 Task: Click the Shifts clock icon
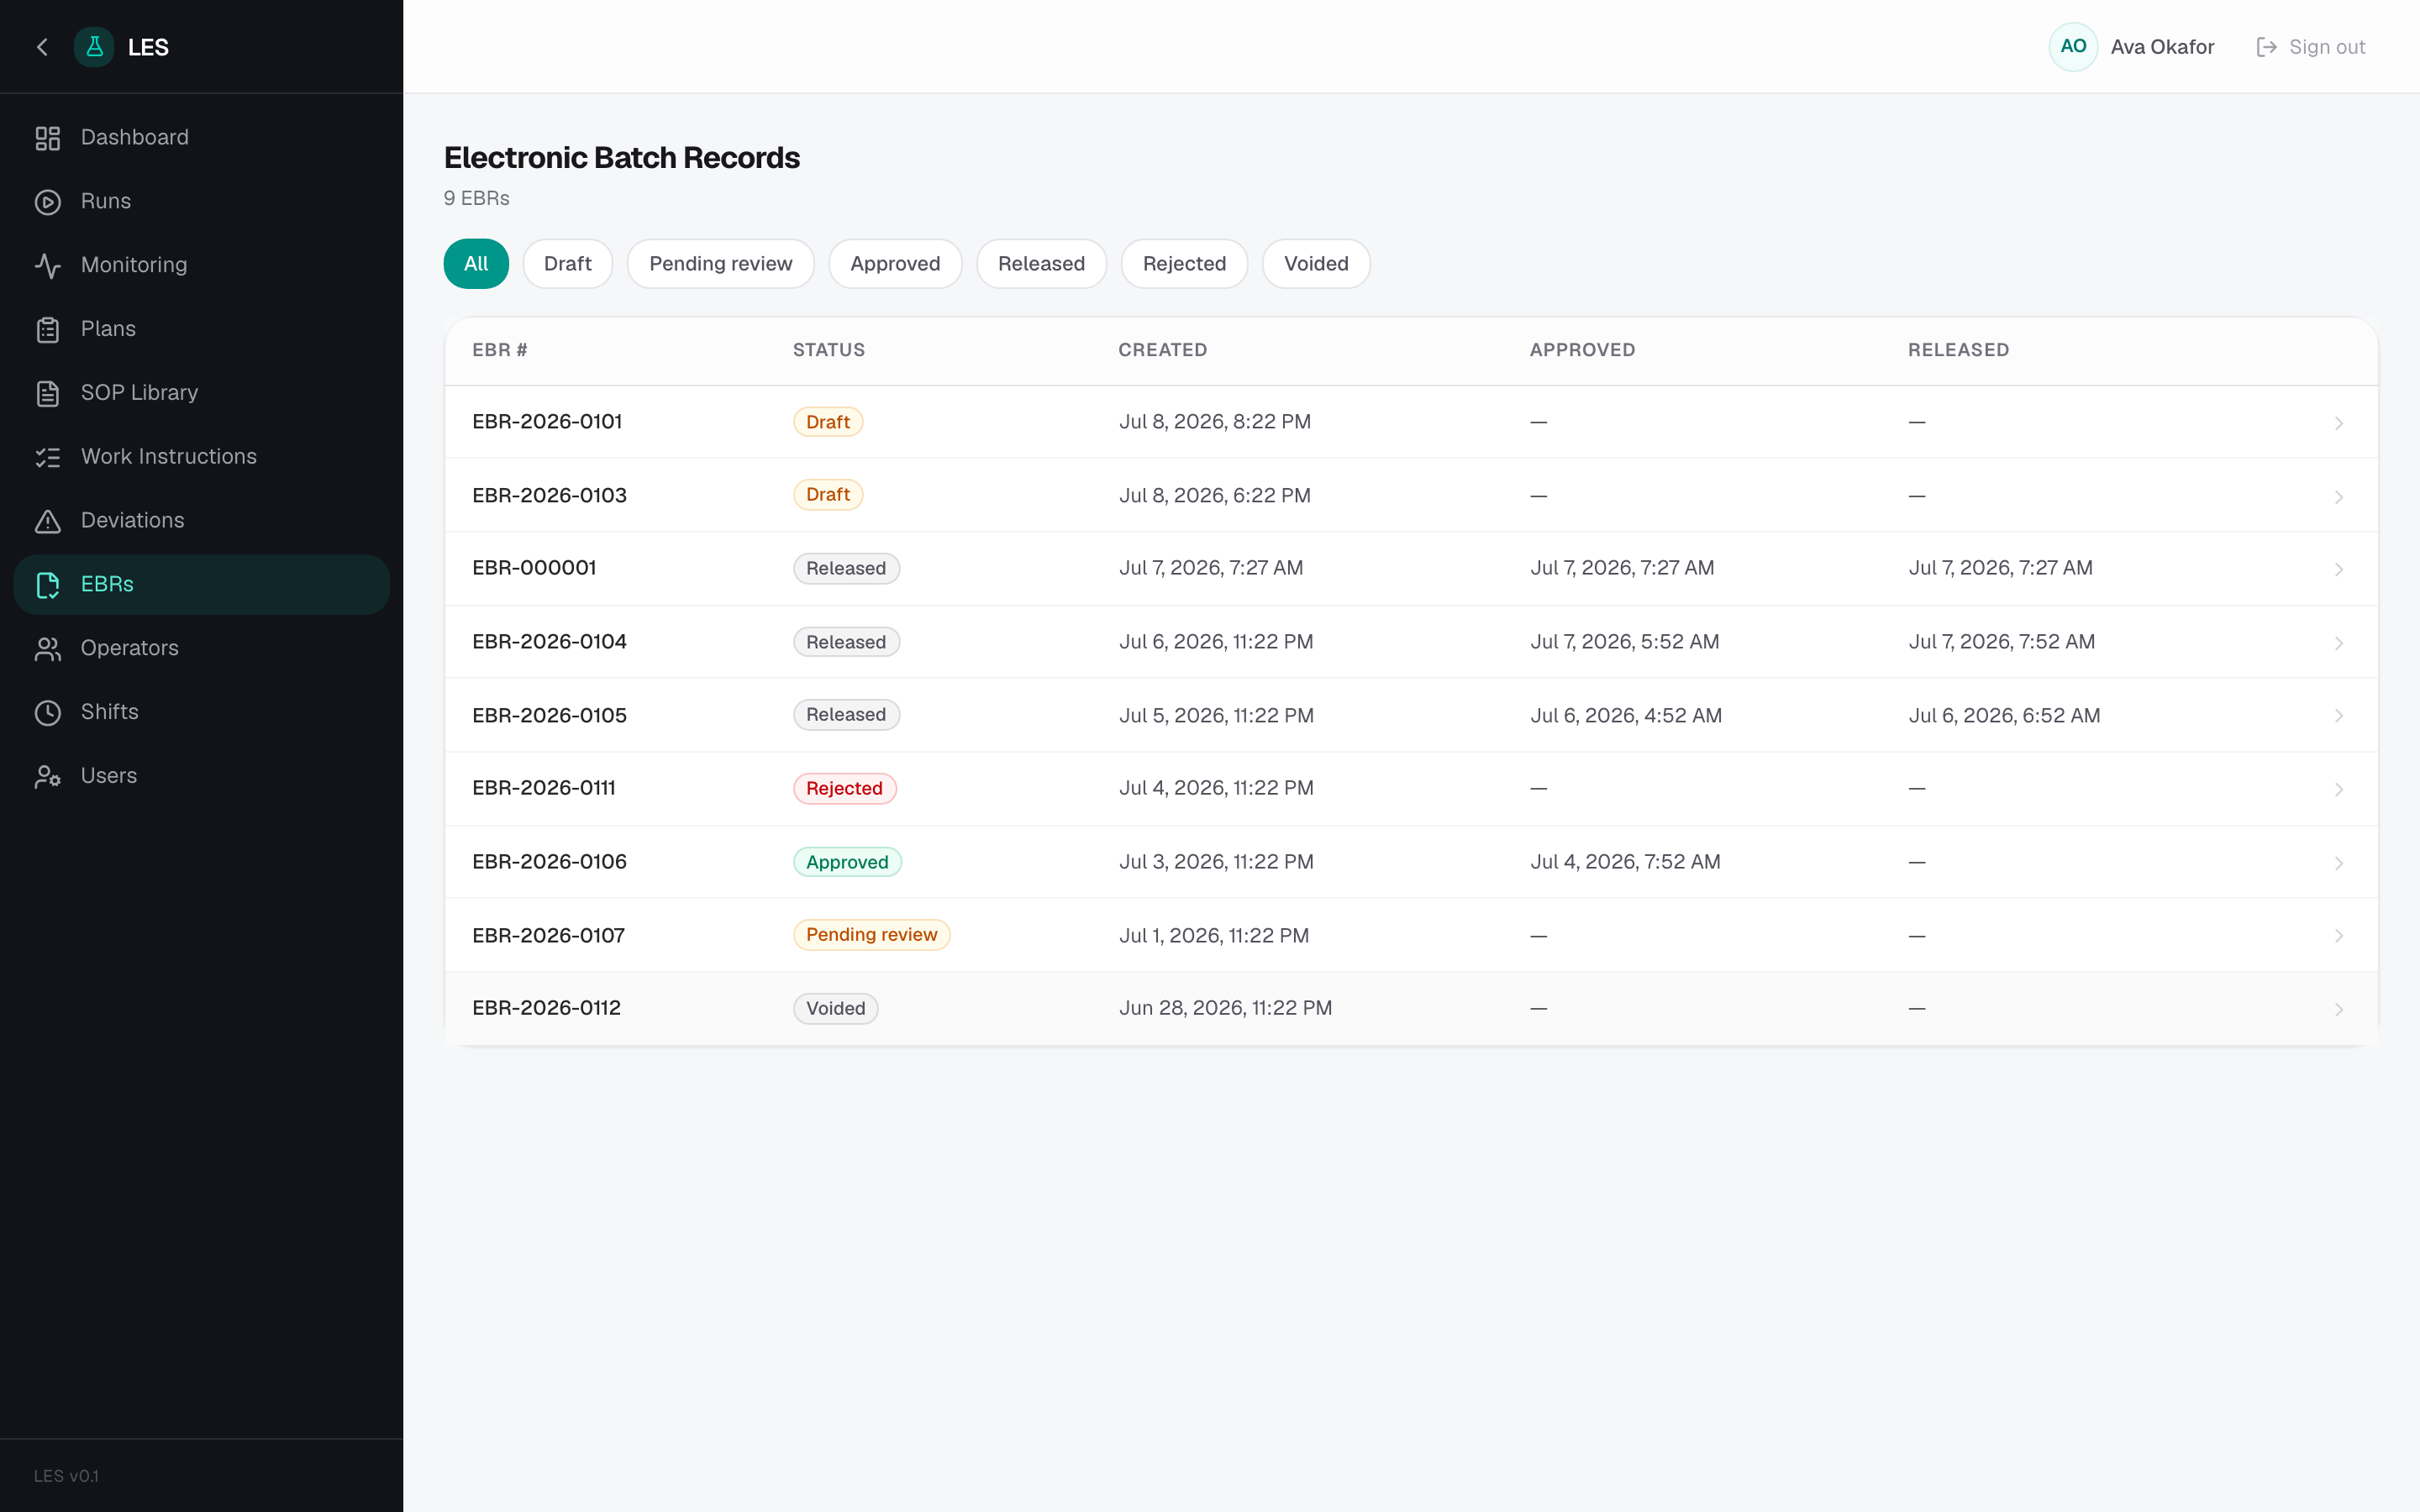[x=48, y=713]
